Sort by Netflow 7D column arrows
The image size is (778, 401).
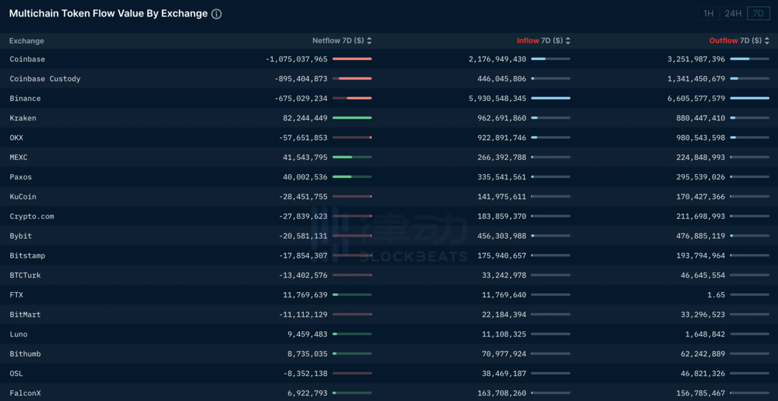[x=369, y=41]
